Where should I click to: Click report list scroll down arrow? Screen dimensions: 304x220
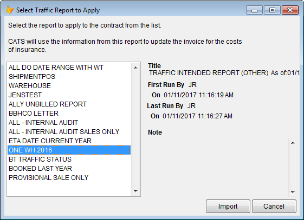(x=135, y=191)
